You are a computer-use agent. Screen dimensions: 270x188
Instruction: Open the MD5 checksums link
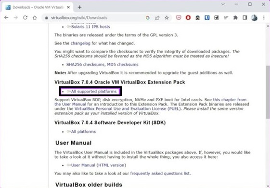(123, 64)
